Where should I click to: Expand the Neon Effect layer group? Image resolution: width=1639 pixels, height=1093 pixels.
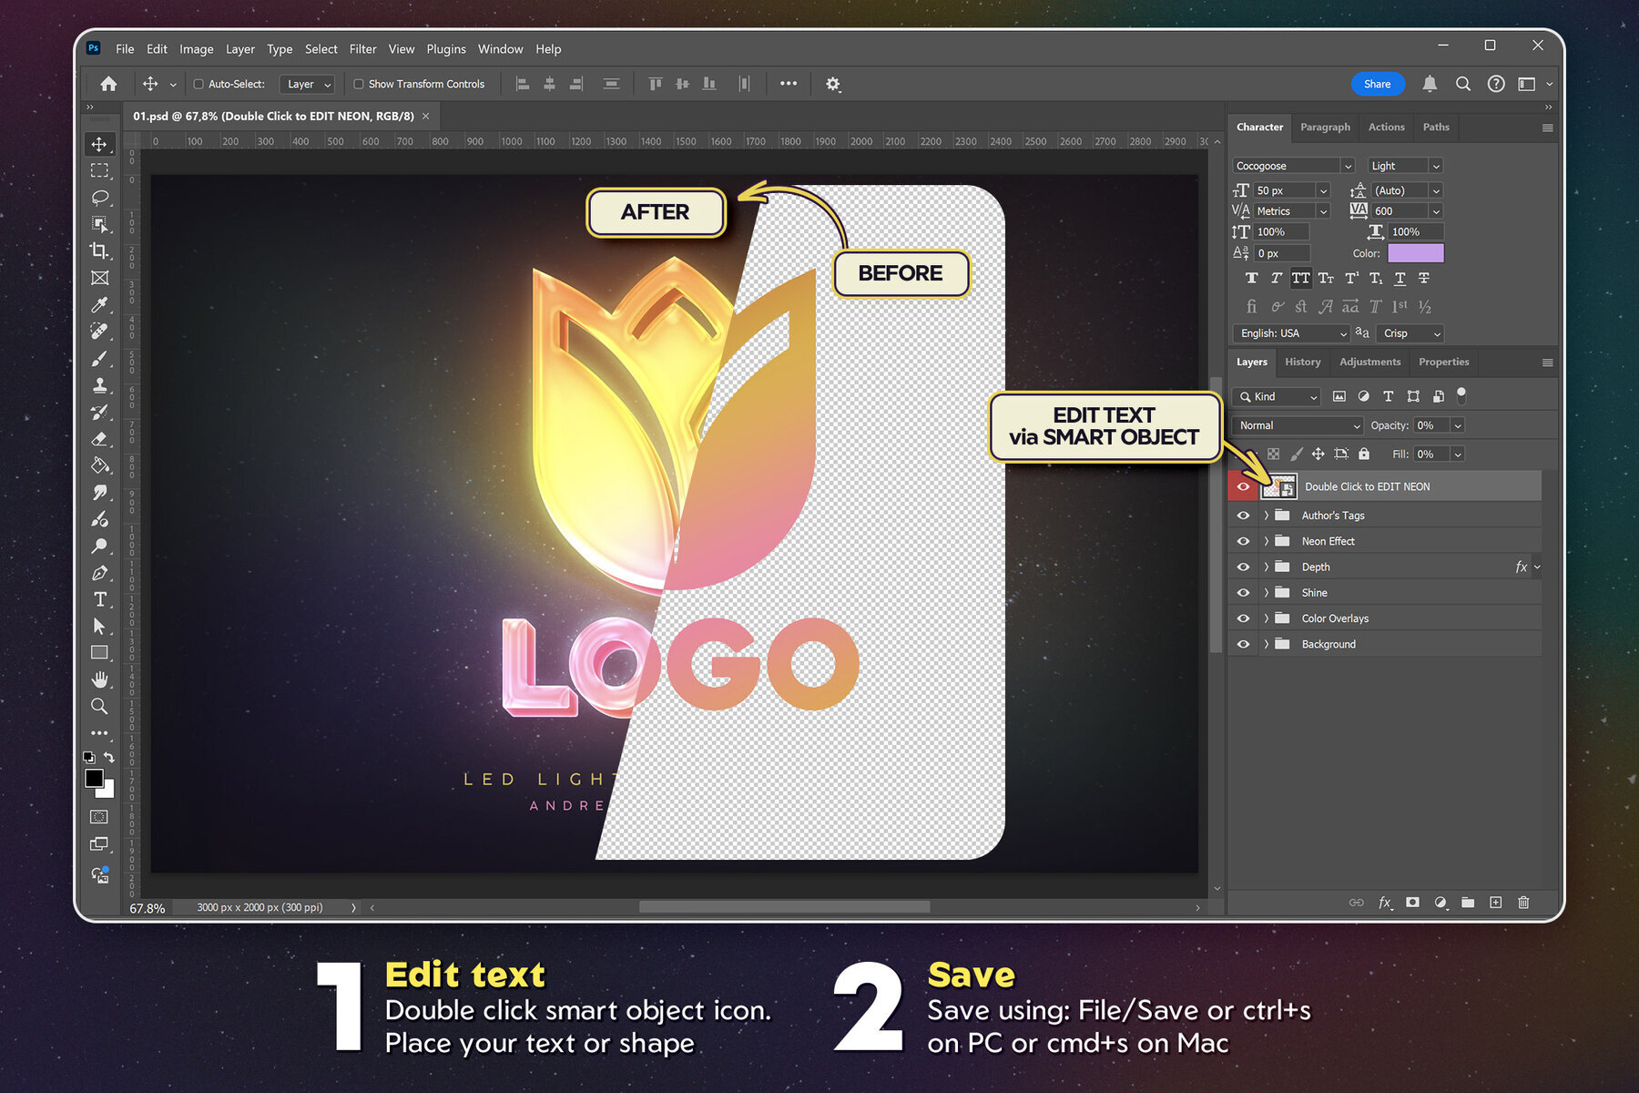pos(1266,541)
